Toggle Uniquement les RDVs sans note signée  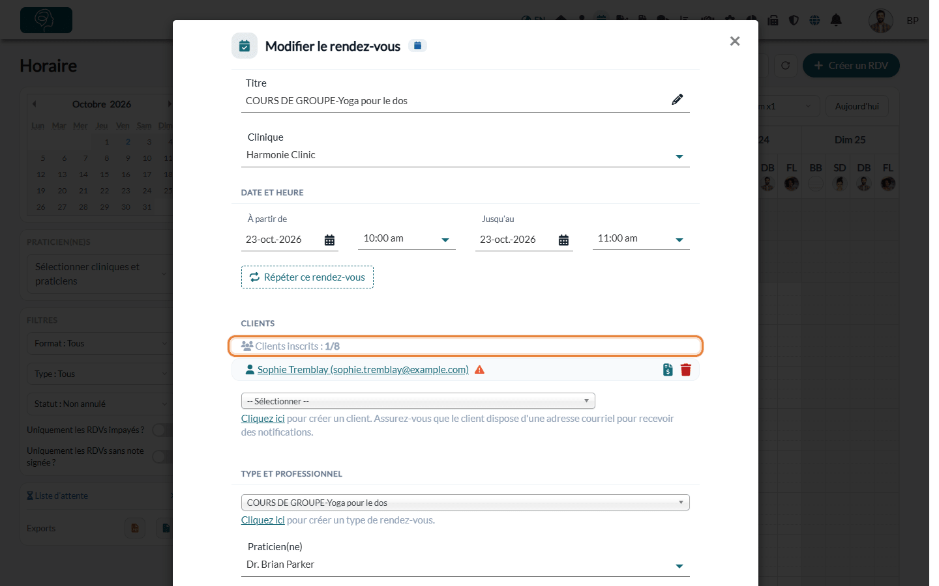click(x=162, y=457)
